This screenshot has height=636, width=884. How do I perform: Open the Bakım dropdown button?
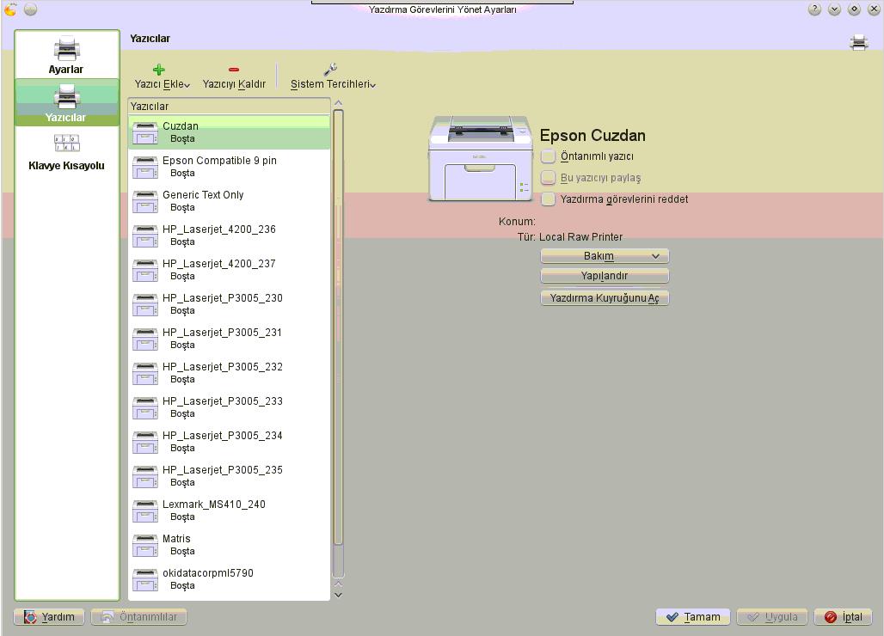click(x=605, y=256)
